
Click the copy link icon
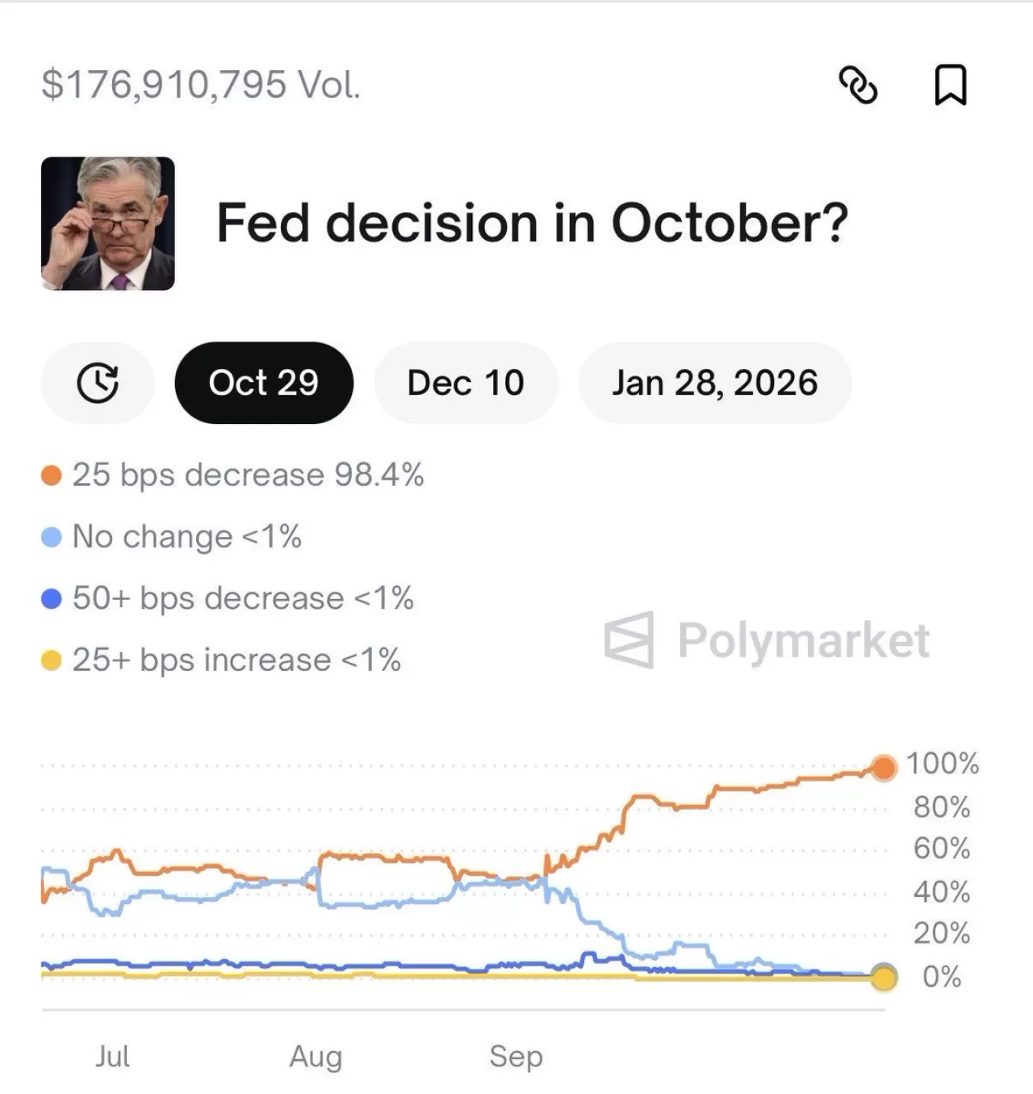tap(858, 85)
